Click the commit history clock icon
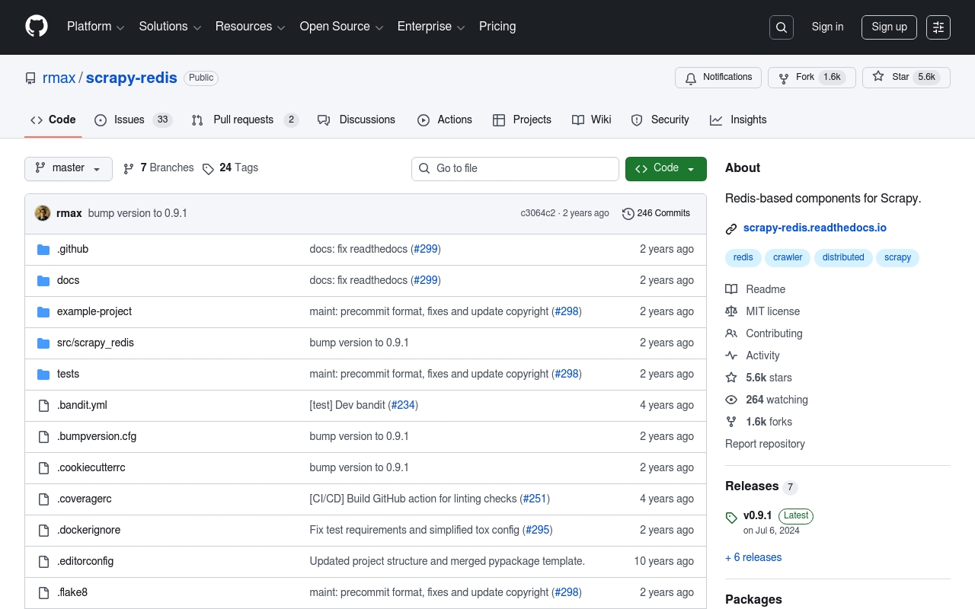Viewport: 975px width, 609px height. 628,214
